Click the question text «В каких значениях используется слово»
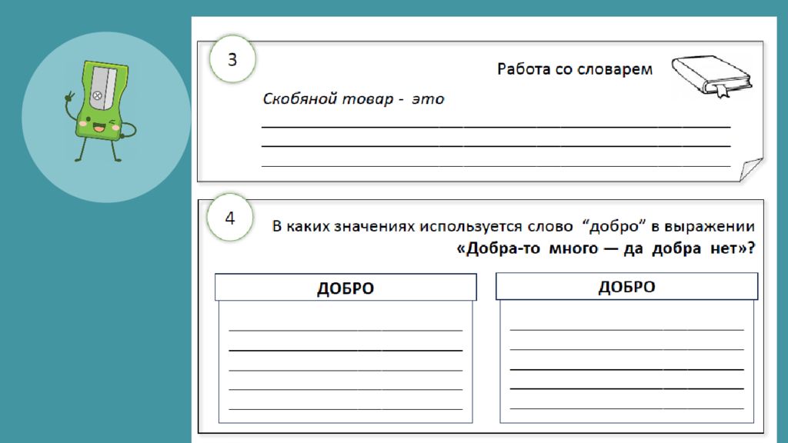Screen dimensions: 788x443 tap(423, 227)
